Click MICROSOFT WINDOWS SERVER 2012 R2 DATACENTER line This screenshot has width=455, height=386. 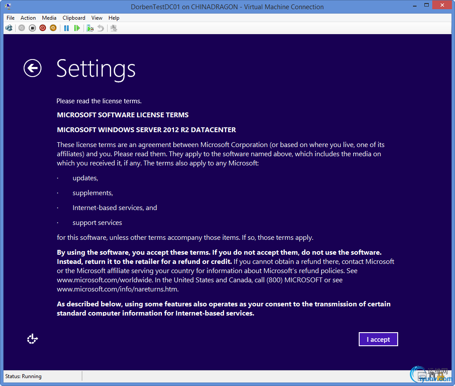tap(146, 130)
